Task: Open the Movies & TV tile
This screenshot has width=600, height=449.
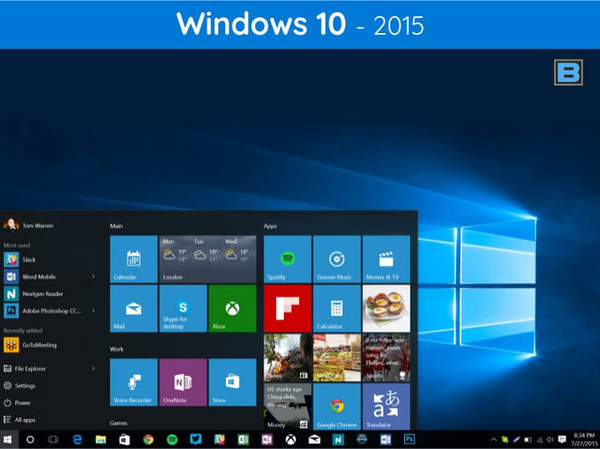Action: point(386,259)
